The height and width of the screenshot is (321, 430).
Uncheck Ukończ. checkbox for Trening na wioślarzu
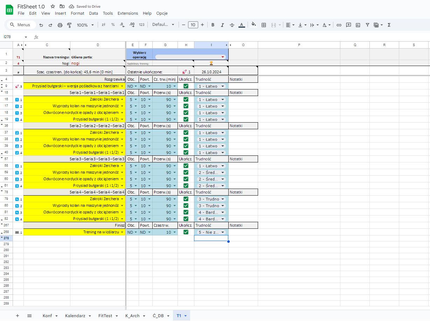pyautogui.click(x=186, y=232)
